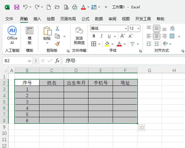This screenshot has width=185, height=148.
Task: Open the ribbon font color dropdown arrow
Action: pyautogui.click(x=125, y=44)
